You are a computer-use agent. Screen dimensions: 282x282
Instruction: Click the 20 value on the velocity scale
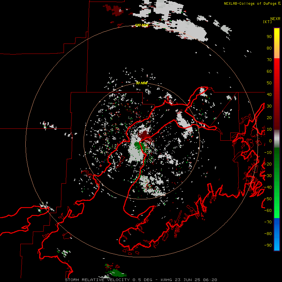(x=269, y=118)
